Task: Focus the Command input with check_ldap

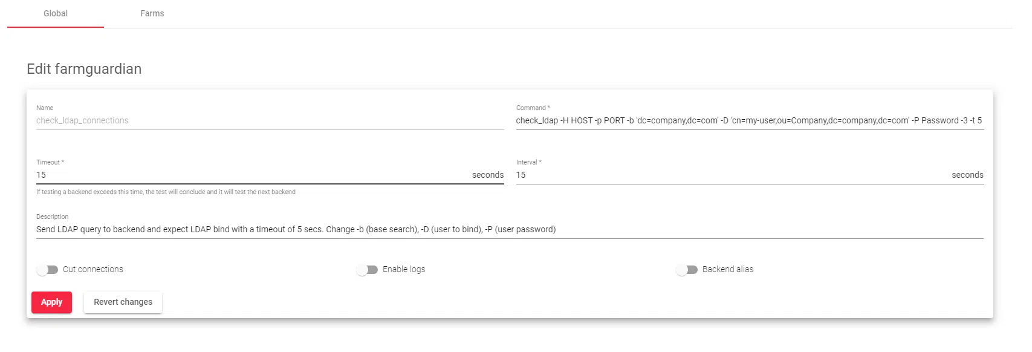Action: (749, 120)
